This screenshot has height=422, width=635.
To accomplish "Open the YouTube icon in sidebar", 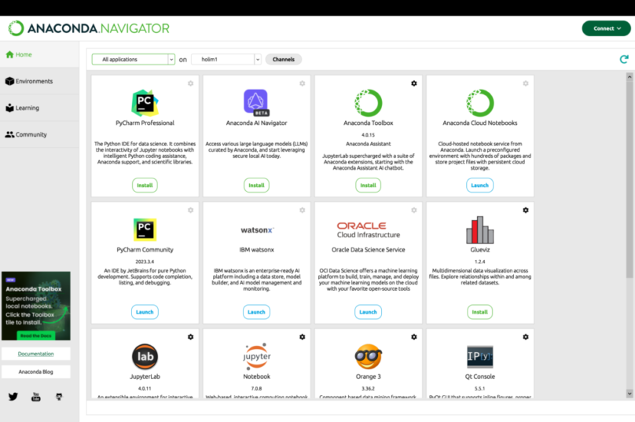I will [x=35, y=397].
